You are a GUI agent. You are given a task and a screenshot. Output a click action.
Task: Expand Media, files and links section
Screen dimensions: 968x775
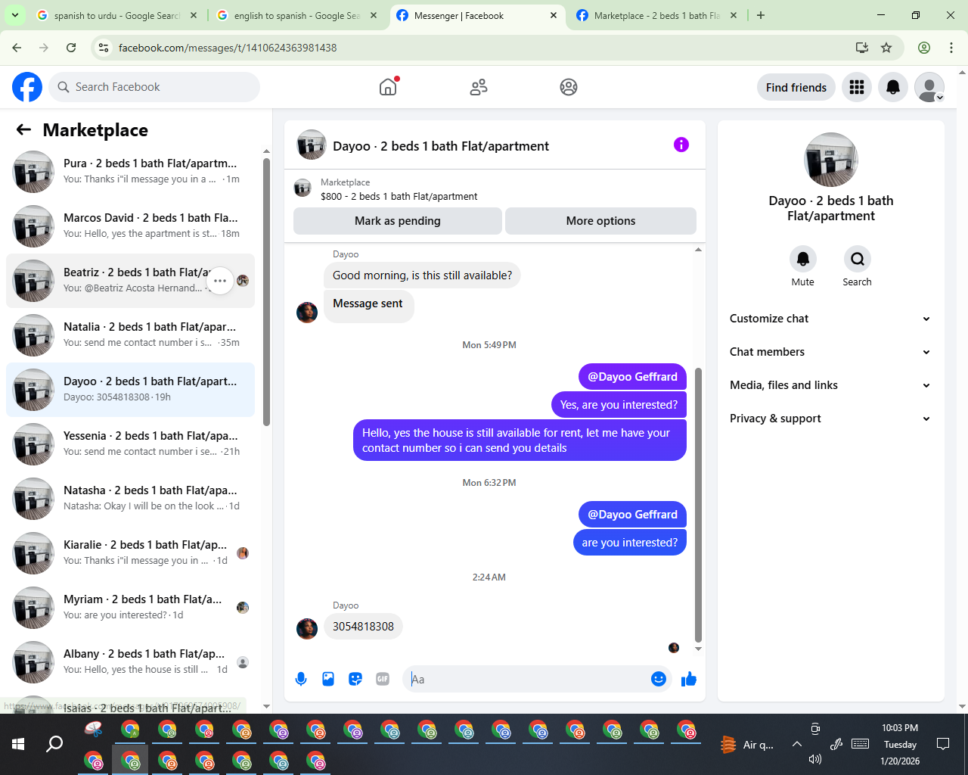[x=831, y=385]
